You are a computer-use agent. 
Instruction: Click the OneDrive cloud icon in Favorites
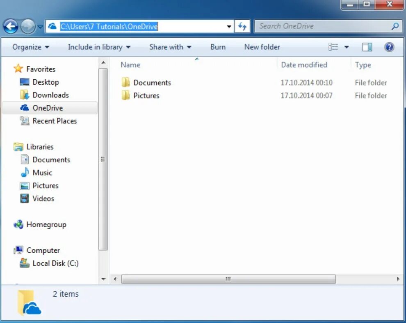tap(25, 108)
